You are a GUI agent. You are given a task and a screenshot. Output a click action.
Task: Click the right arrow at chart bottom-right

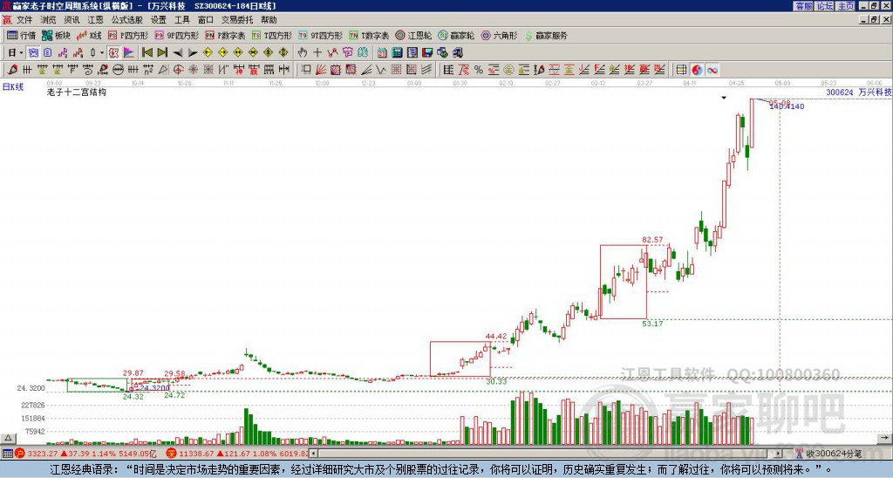point(884,438)
